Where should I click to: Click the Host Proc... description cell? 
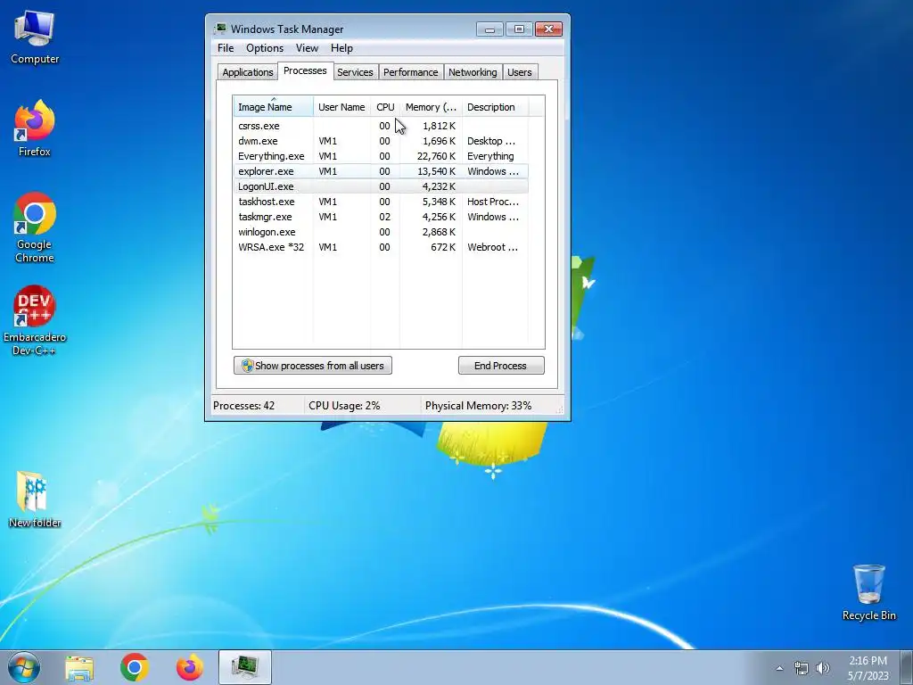pos(492,202)
